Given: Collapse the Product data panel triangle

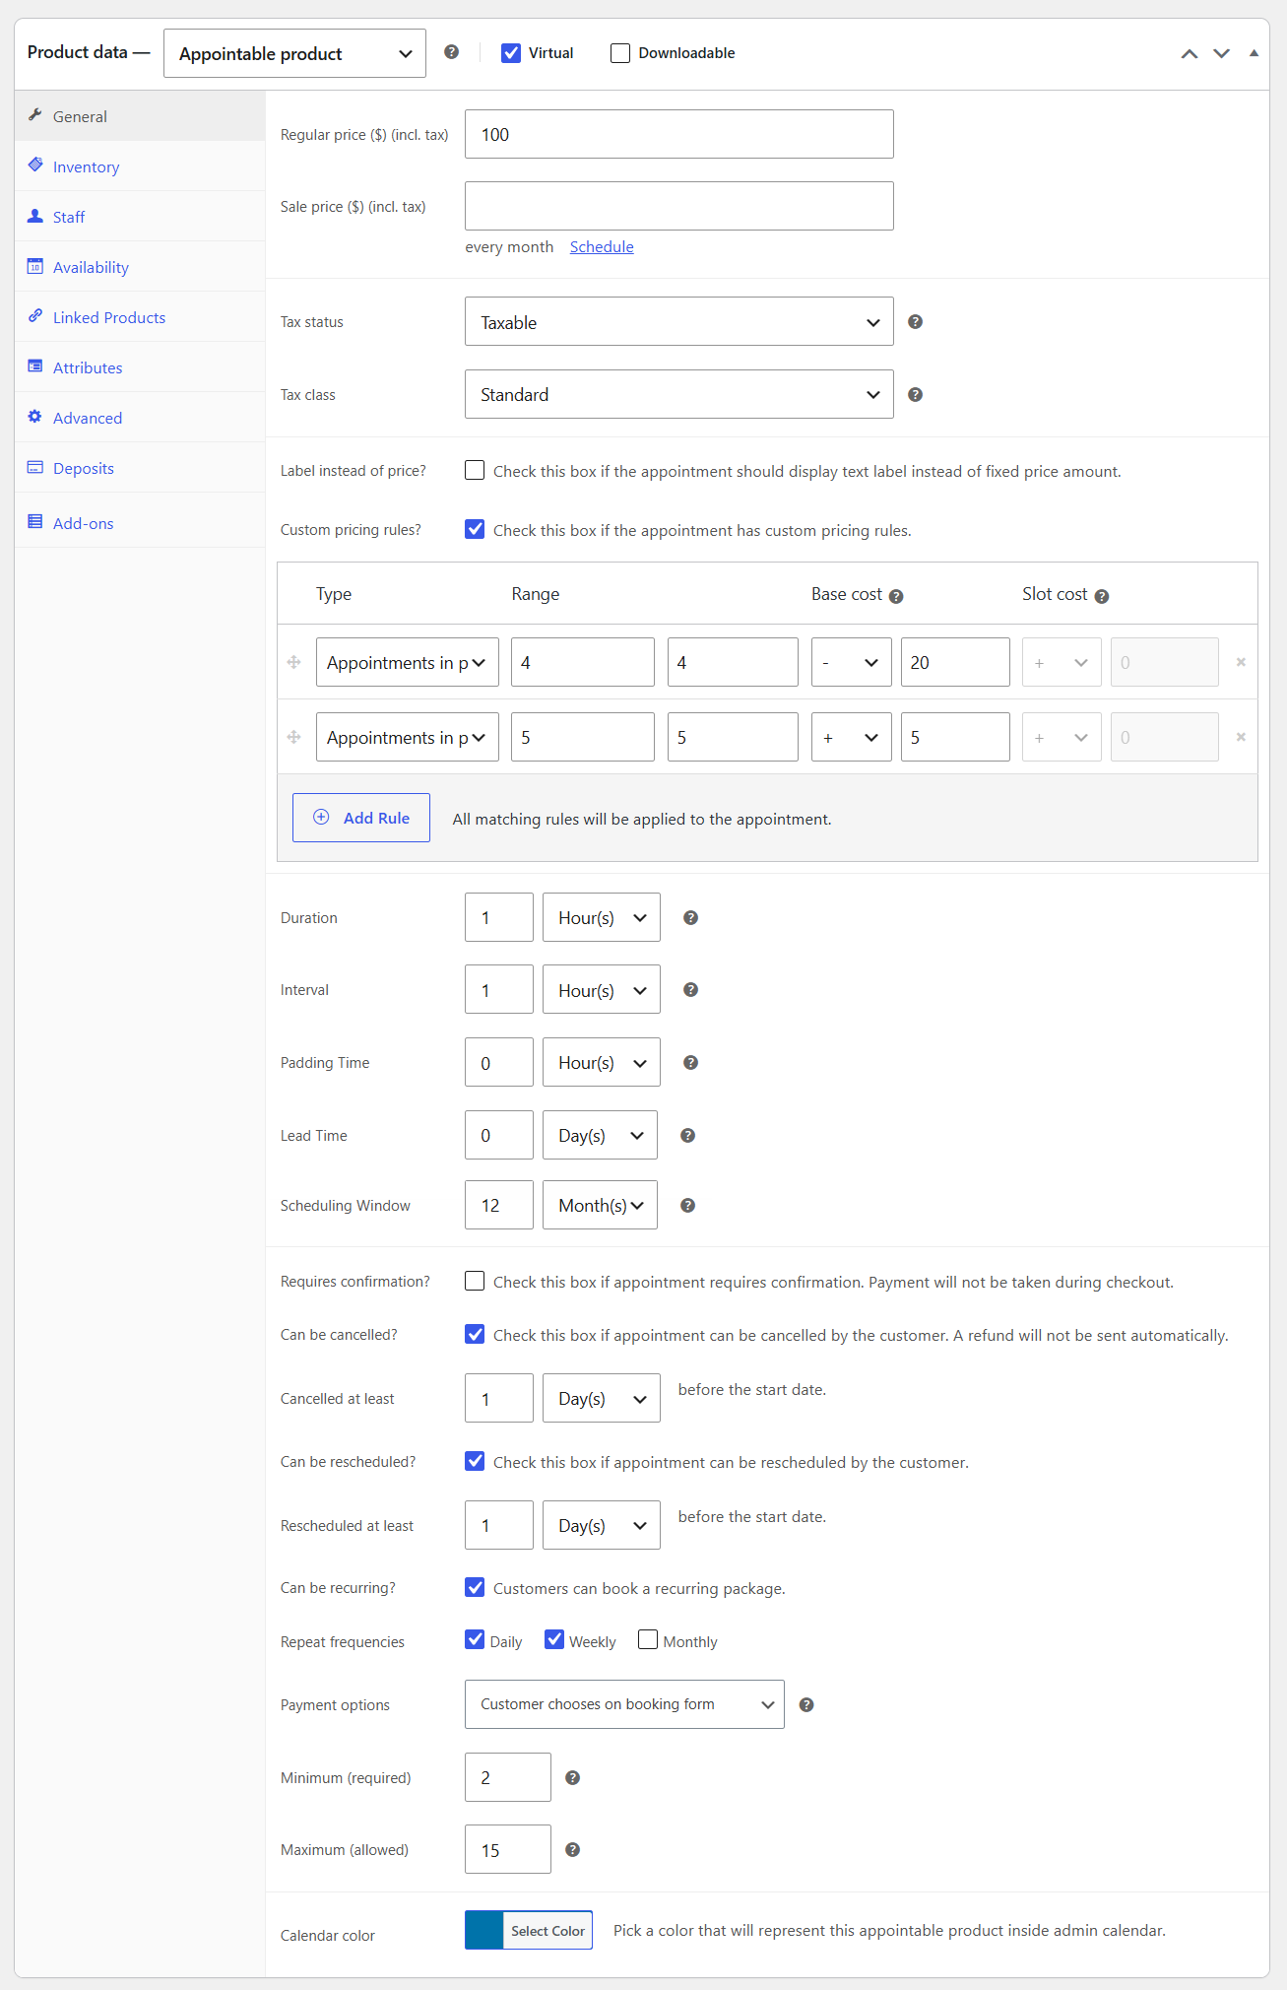Looking at the screenshot, I should coord(1254,53).
